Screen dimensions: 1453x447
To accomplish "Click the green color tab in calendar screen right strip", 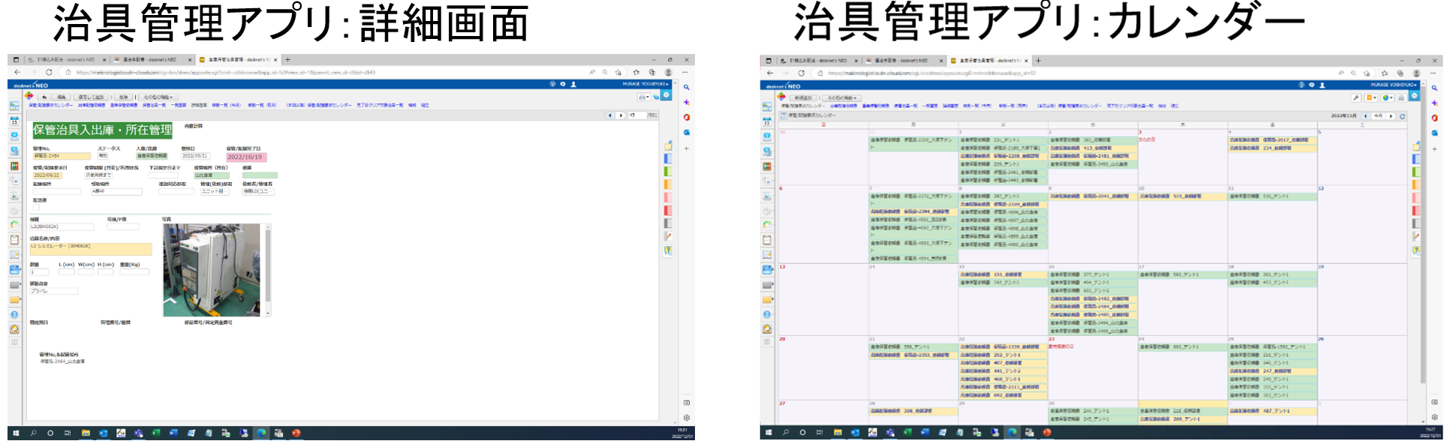I will pyautogui.click(x=1416, y=172).
